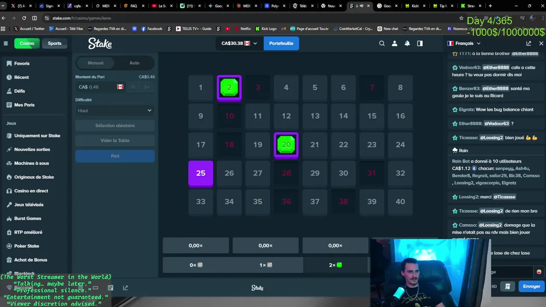
Task: Open the emoji picker in chat
Action: 539,272
